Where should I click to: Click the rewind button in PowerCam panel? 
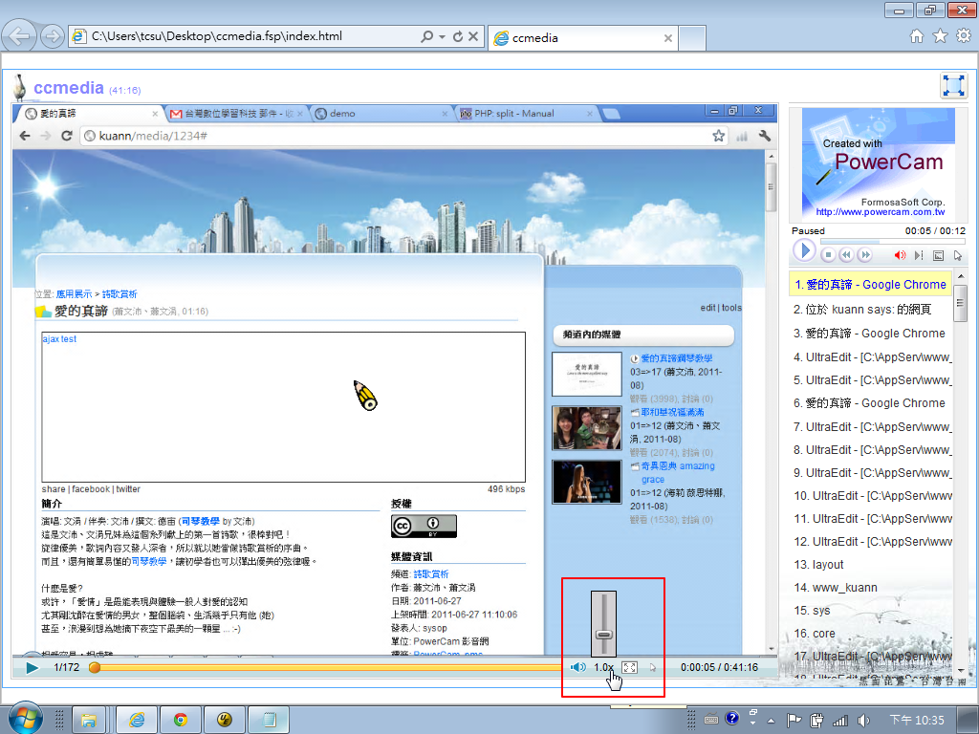point(846,255)
